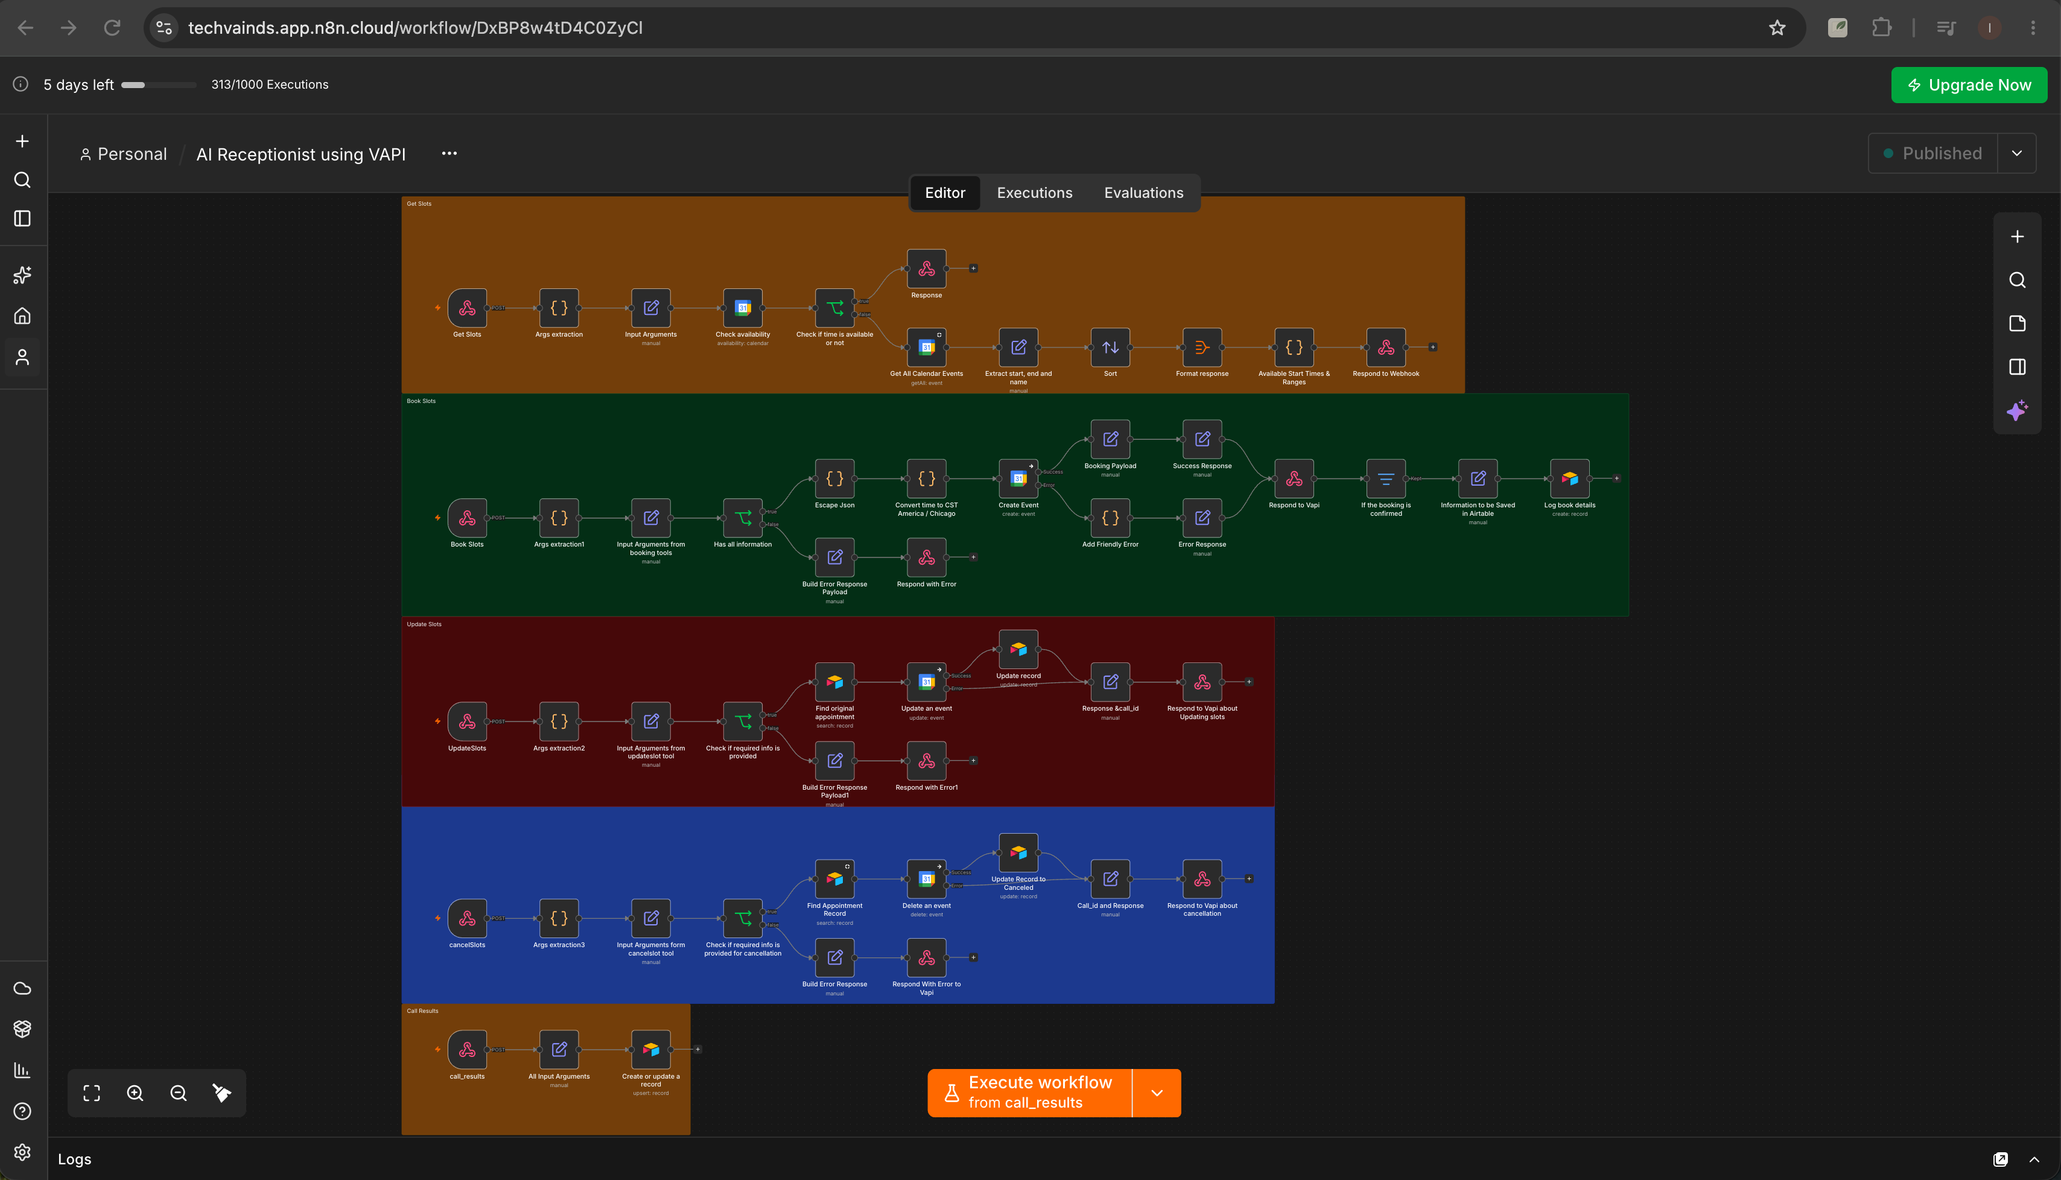This screenshot has width=2061, height=1180.
Task: Click the left sidebar home icon
Action: [x=23, y=316]
